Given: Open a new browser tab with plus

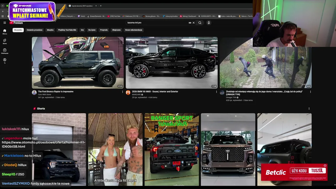Looking at the screenshot, I should [101, 6].
